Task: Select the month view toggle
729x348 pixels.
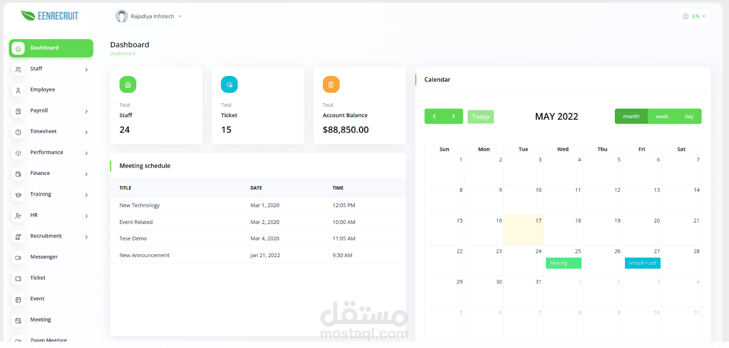Action: click(631, 116)
